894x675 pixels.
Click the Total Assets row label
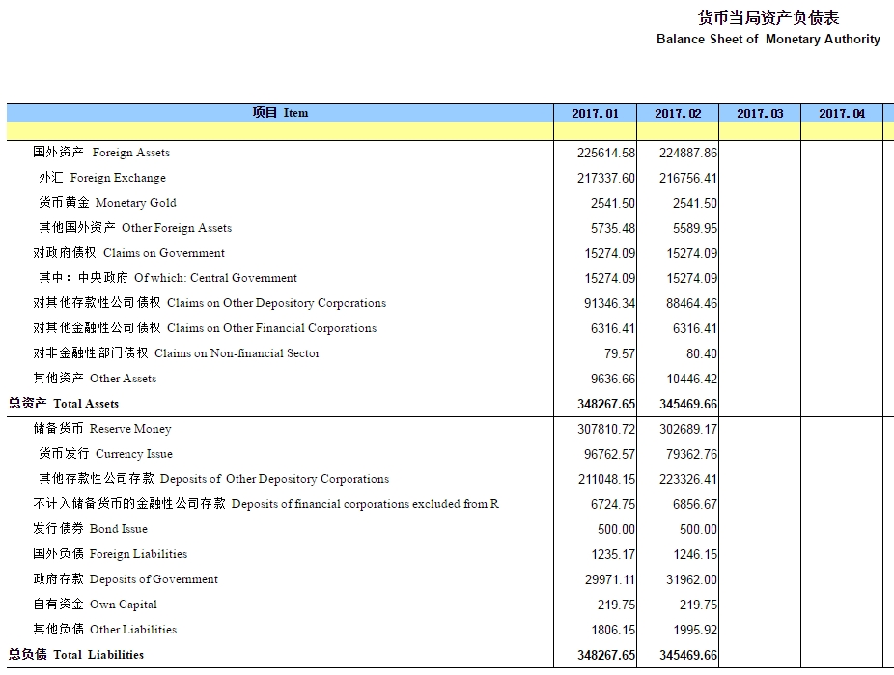(x=64, y=404)
